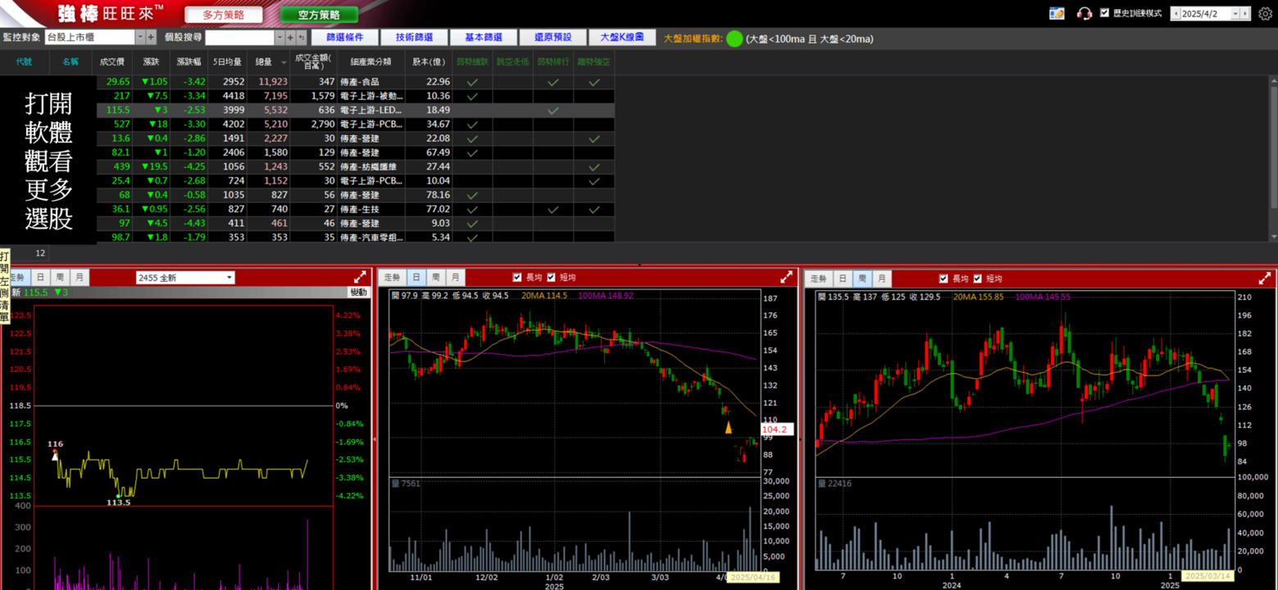
Task: Toggle 長均 checkbox on daily chart
Action: pos(517,278)
